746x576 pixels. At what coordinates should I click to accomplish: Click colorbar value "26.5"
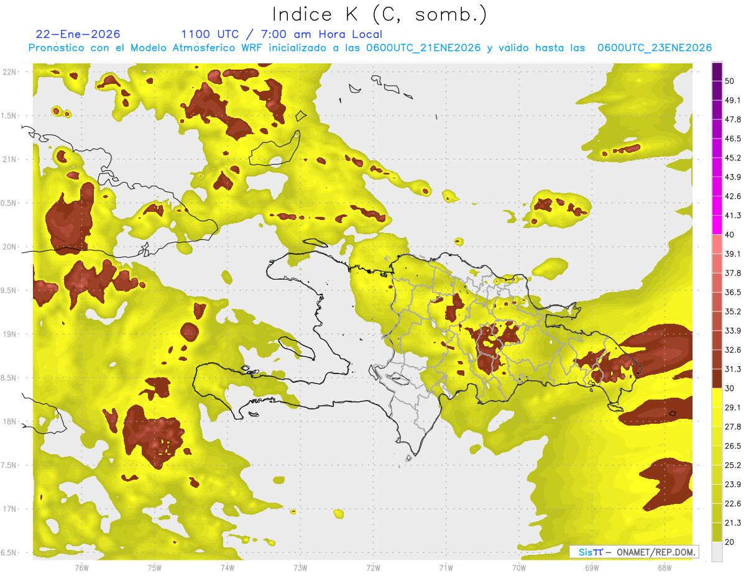point(733,446)
